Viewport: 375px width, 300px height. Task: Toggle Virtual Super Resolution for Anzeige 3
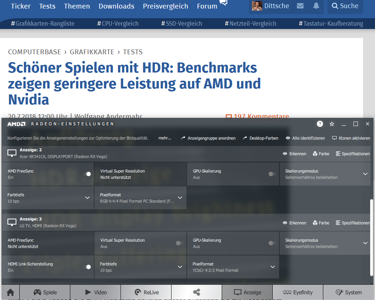point(179,243)
